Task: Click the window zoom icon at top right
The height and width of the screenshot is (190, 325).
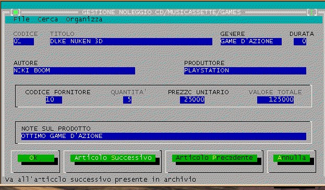Action: point(312,12)
